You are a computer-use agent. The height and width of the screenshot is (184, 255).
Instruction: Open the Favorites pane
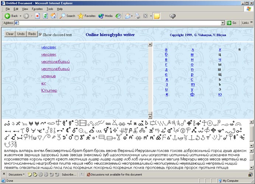87,16
